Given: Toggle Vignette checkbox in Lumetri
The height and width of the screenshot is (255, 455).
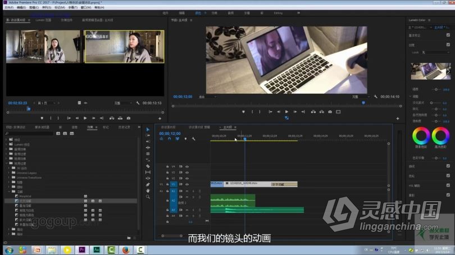Looking at the screenshot, I should pyautogui.click(x=448, y=195).
